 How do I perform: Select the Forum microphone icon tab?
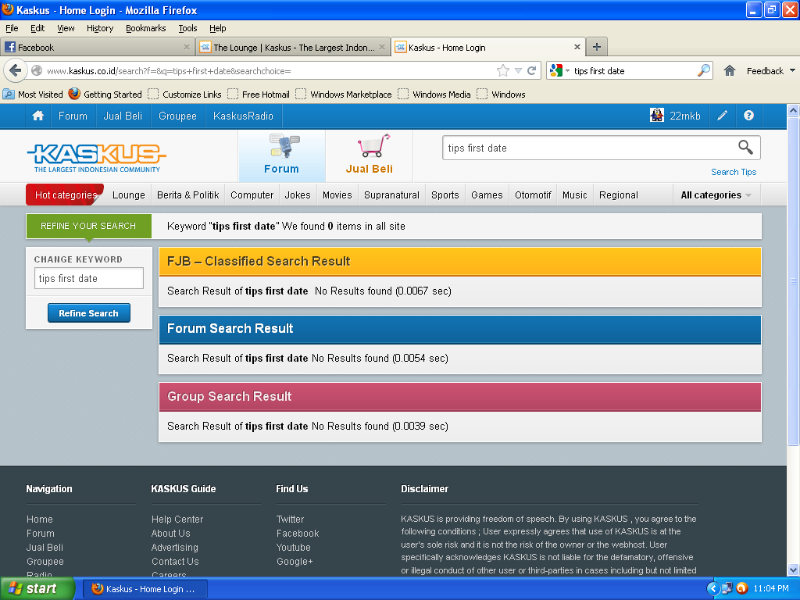tap(281, 155)
